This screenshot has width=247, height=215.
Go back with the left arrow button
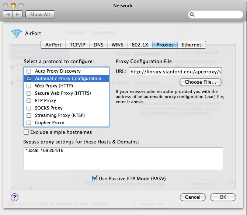pyautogui.click(x=8, y=14)
